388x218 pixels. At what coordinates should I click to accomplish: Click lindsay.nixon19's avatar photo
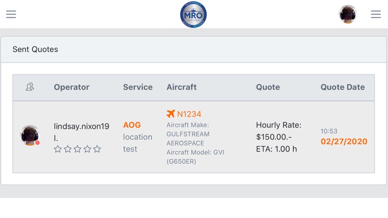point(29,135)
